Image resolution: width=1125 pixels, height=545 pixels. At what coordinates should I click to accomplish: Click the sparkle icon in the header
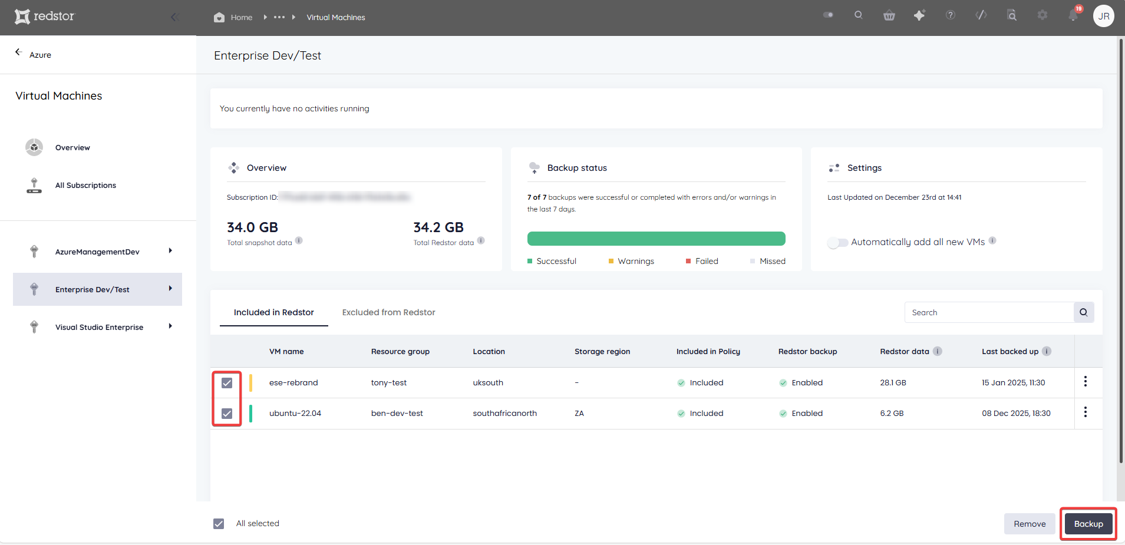pyautogui.click(x=919, y=15)
